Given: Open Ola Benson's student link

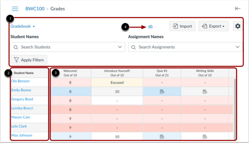Looking at the screenshot, I should click(21, 81).
